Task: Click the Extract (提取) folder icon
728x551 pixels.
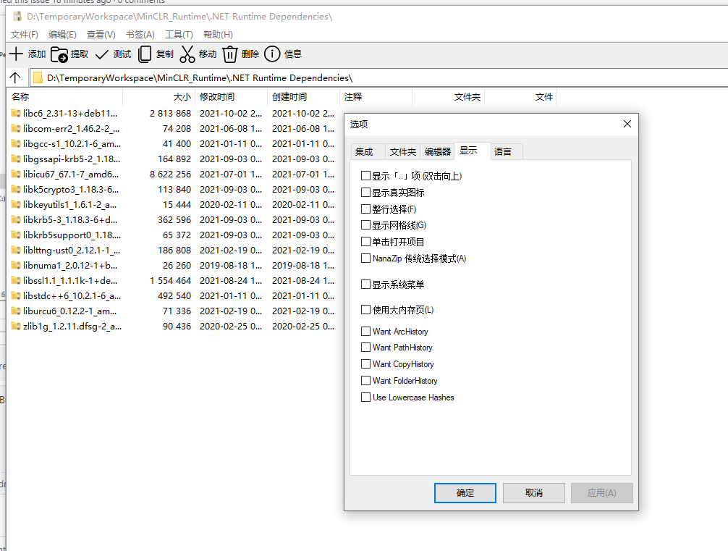Action: click(59, 54)
